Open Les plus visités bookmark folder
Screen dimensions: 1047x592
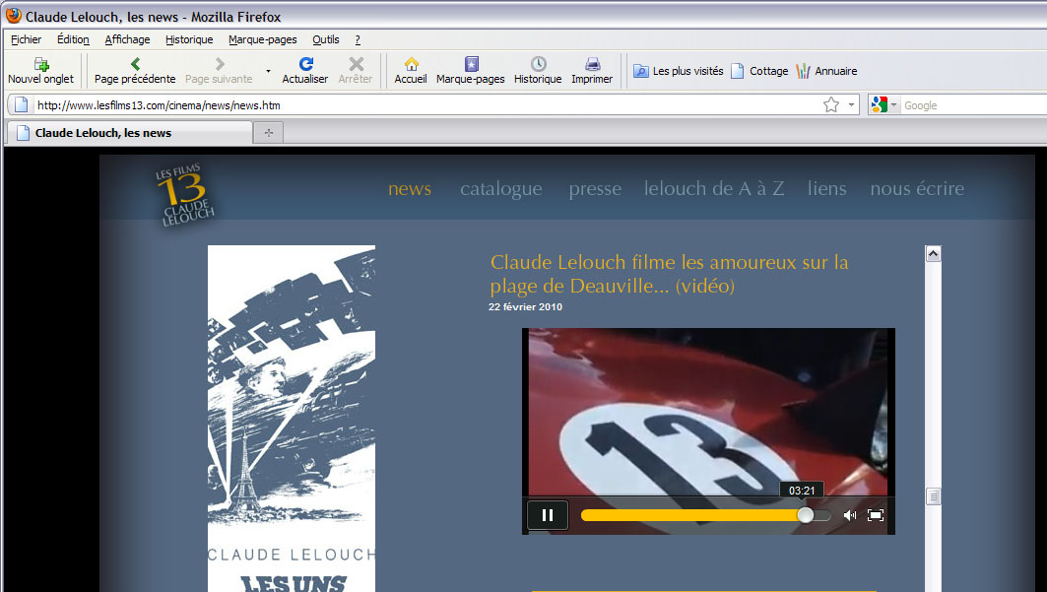point(679,71)
